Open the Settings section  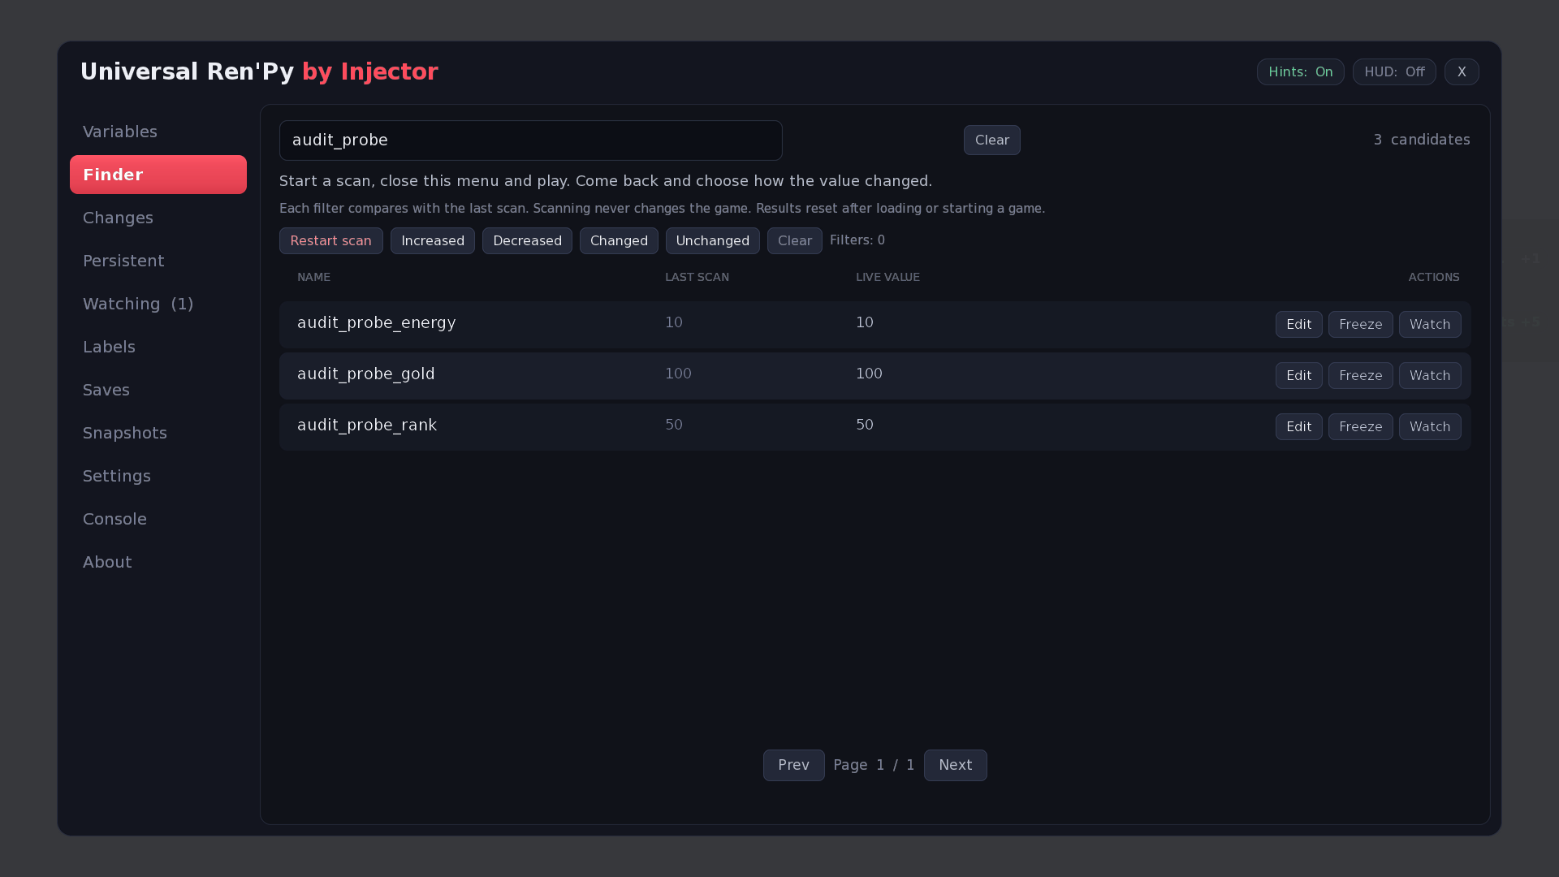pyautogui.click(x=158, y=476)
